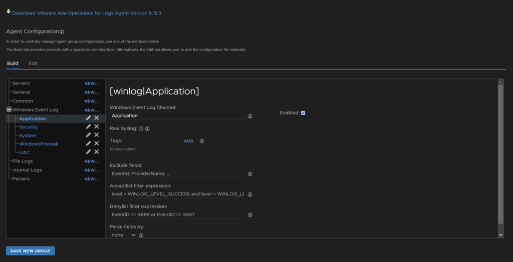Select Journal Logs tree node

click(27, 170)
